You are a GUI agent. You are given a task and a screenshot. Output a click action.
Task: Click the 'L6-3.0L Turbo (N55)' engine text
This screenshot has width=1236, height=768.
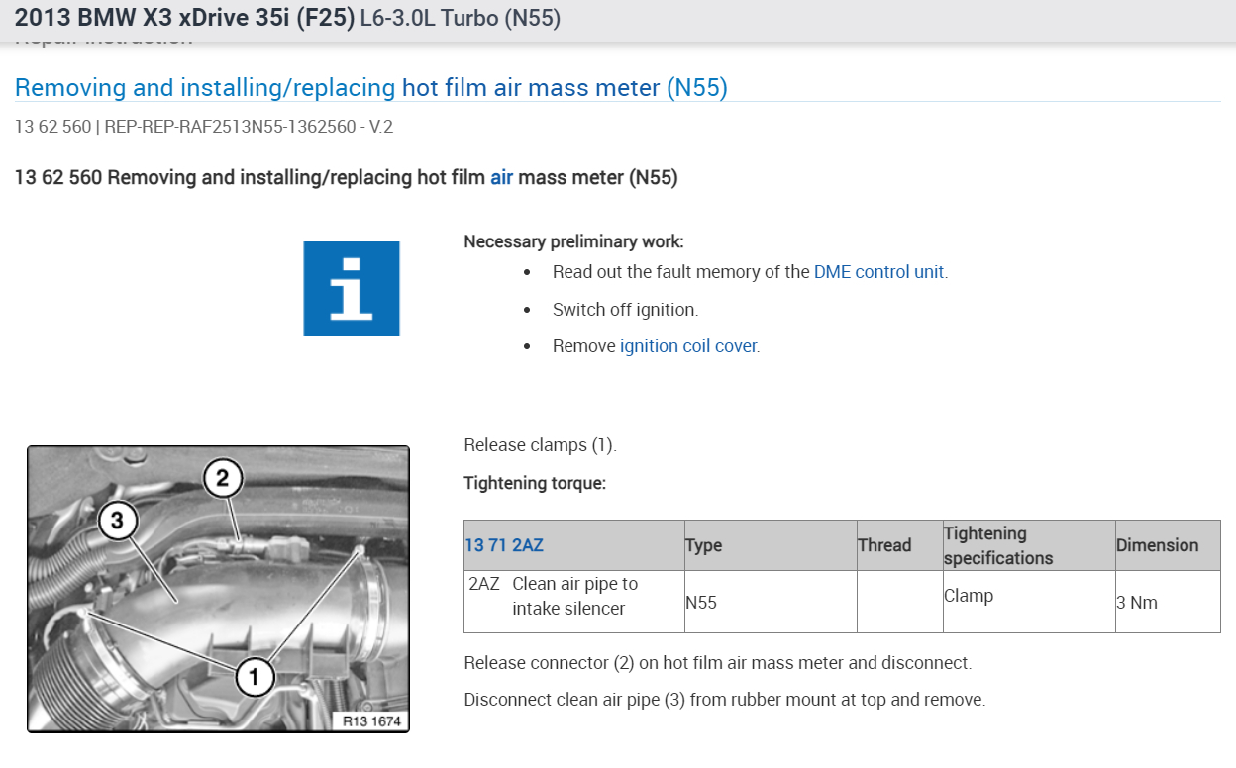click(x=461, y=19)
